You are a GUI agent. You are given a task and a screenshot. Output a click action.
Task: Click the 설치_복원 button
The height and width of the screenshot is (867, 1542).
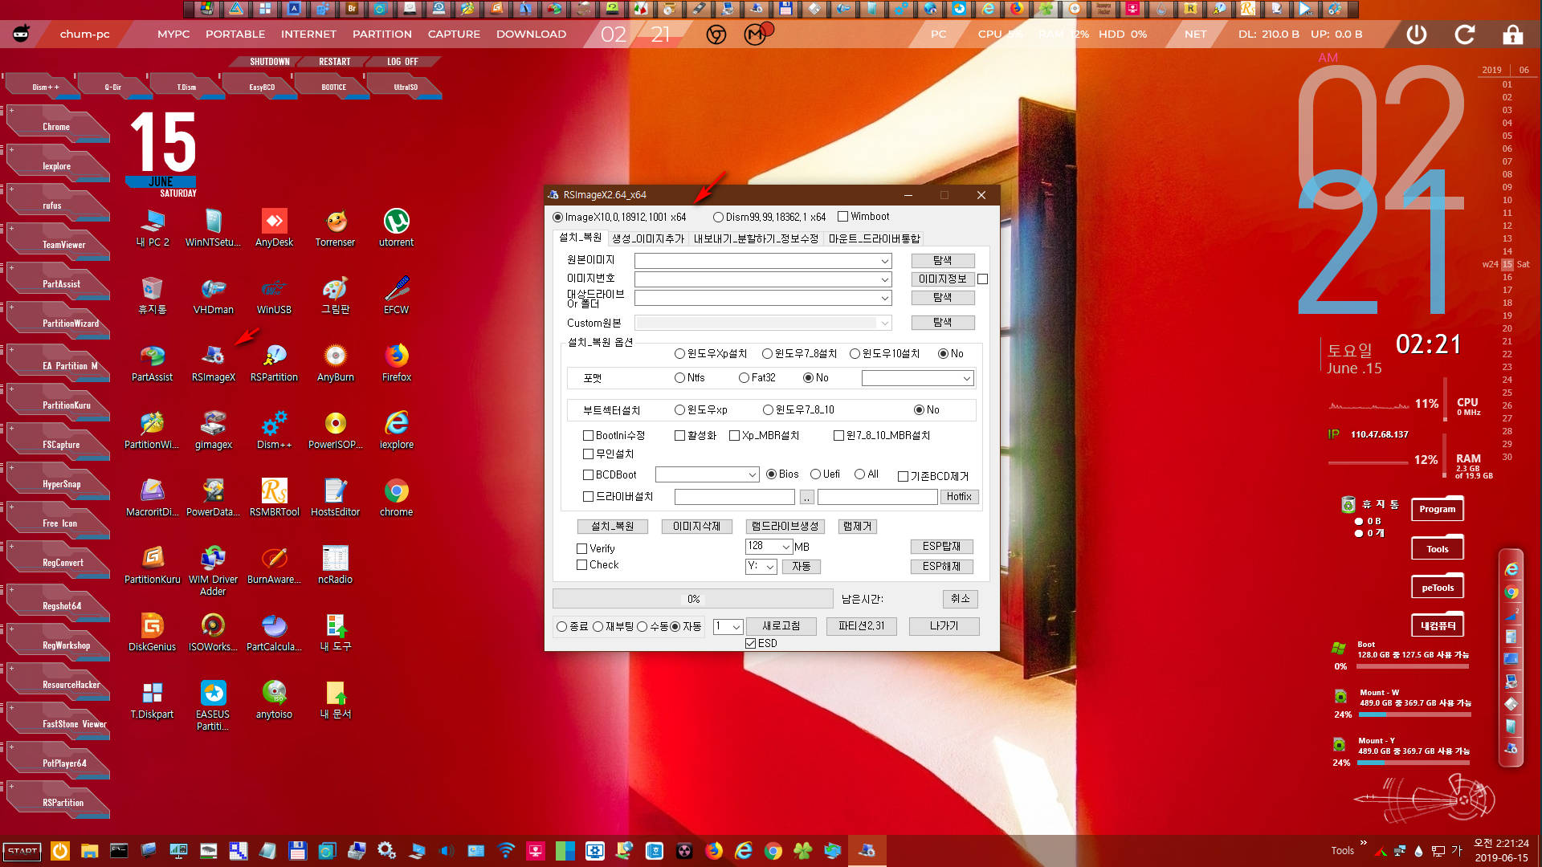coord(613,527)
